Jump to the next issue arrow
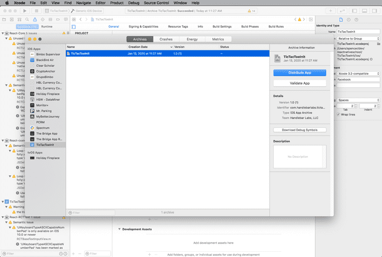The height and width of the screenshot is (257, 382). tap(304, 19)
